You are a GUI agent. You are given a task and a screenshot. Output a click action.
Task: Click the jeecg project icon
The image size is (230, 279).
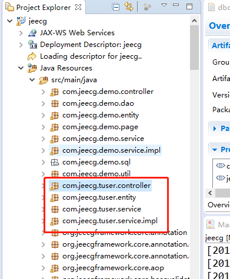pyautogui.click(x=21, y=21)
